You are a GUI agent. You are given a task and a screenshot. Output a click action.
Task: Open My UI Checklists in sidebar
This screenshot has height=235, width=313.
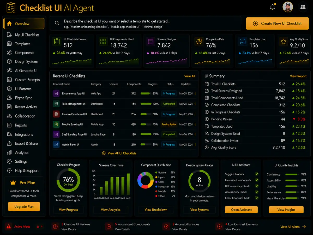click(24, 35)
